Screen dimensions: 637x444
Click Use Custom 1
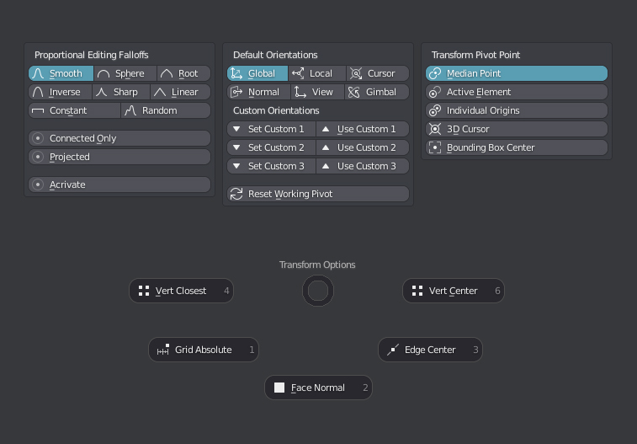(x=363, y=129)
